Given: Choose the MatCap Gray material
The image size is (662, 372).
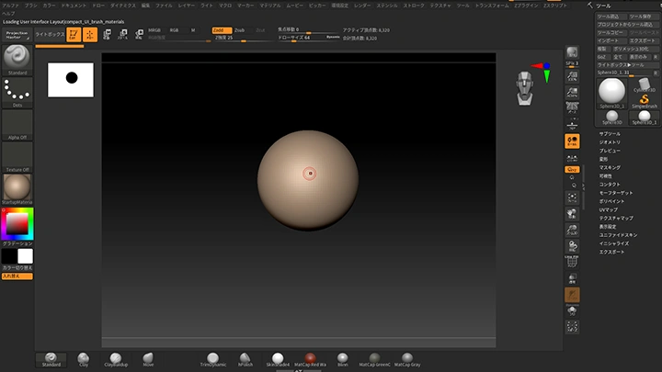Looking at the screenshot, I should (407, 360).
